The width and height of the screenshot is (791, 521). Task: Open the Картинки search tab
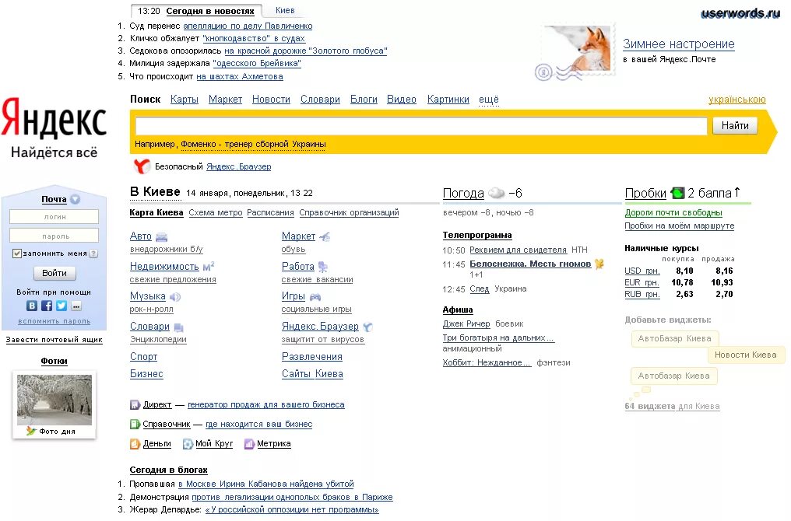tap(448, 100)
